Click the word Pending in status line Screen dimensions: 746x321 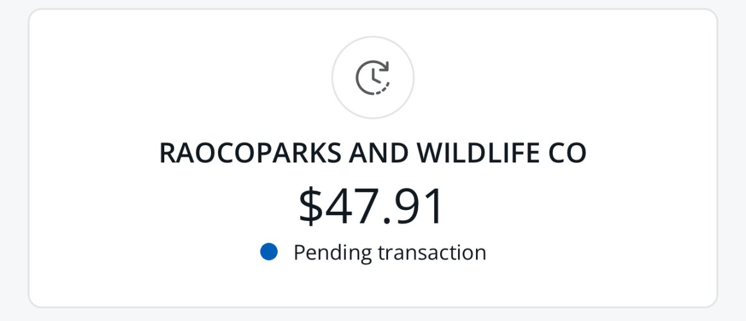pyautogui.click(x=332, y=252)
